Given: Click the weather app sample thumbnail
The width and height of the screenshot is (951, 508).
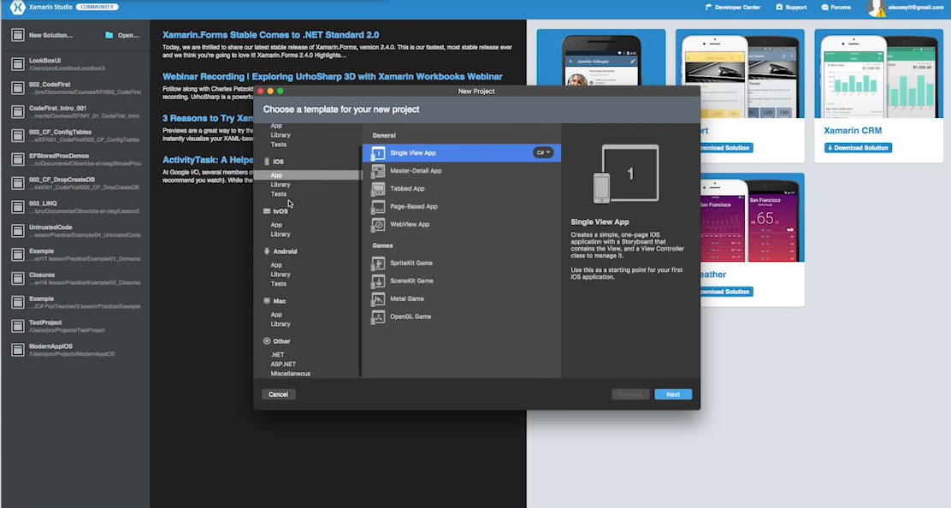Looking at the screenshot, I should point(752,217).
